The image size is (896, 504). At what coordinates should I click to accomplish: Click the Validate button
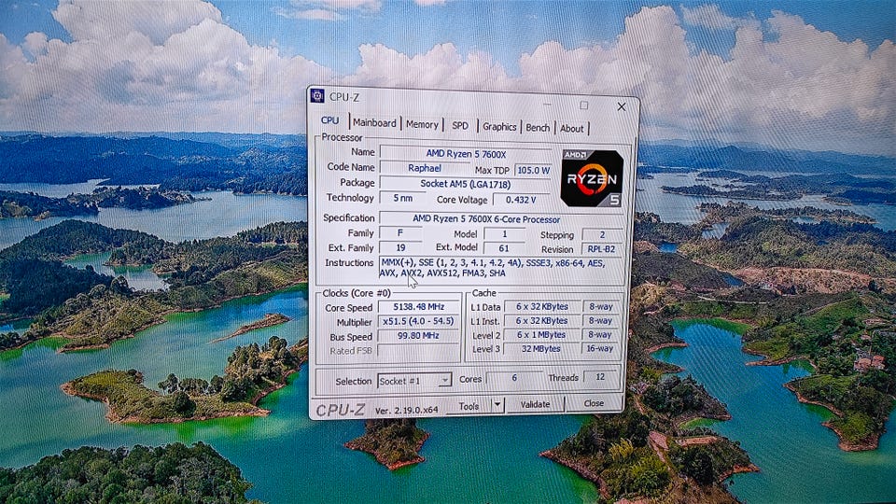click(535, 404)
